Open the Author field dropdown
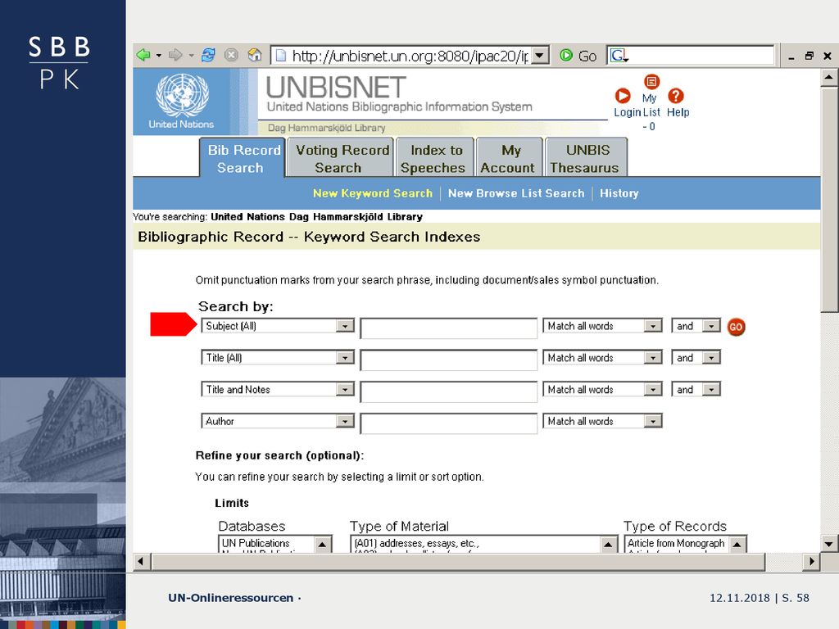 point(345,421)
